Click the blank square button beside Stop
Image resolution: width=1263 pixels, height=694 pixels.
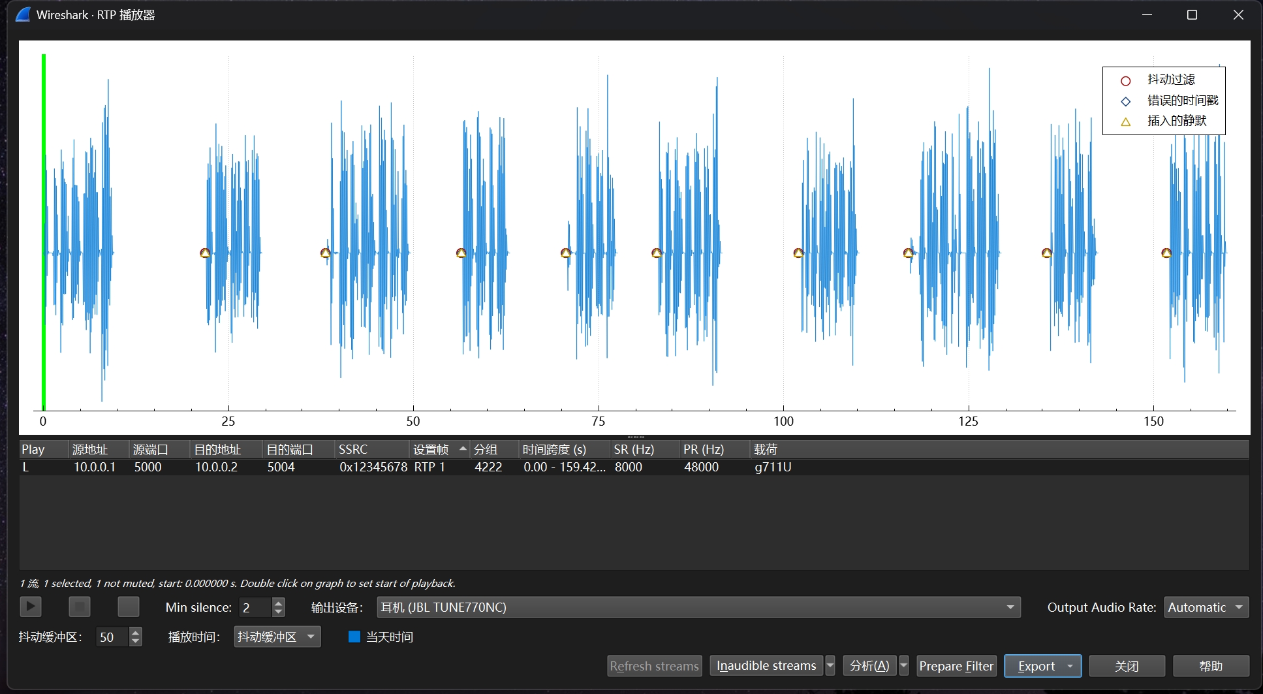pyautogui.click(x=129, y=607)
